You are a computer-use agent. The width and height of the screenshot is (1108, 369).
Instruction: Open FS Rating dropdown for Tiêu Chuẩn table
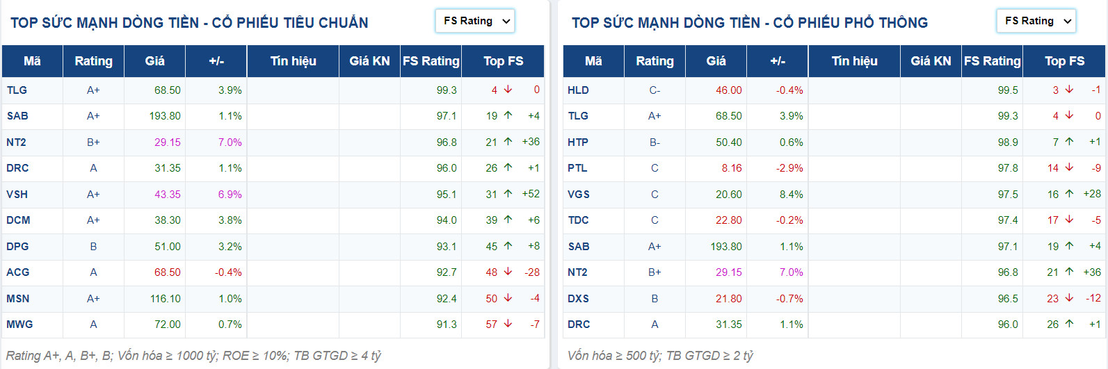tap(475, 22)
